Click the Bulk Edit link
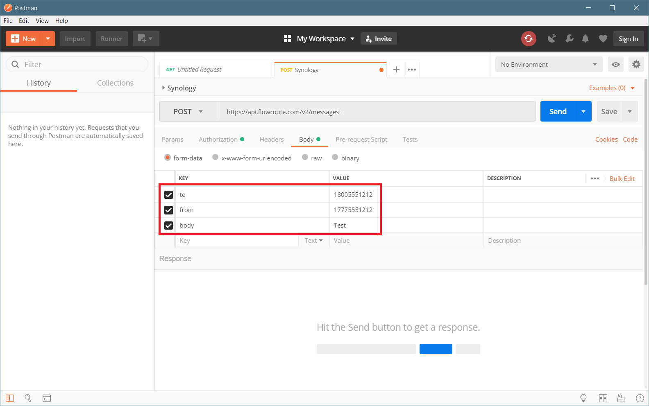Image resolution: width=649 pixels, height=406 pixels. pyautogui.click(x=622, y=178)
